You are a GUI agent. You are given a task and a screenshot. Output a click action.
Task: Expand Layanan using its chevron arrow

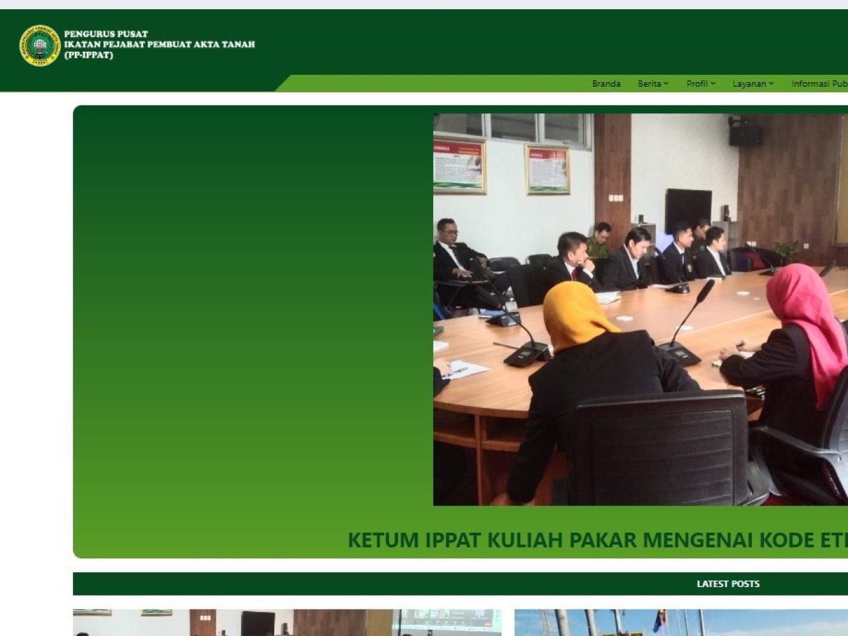770,84
